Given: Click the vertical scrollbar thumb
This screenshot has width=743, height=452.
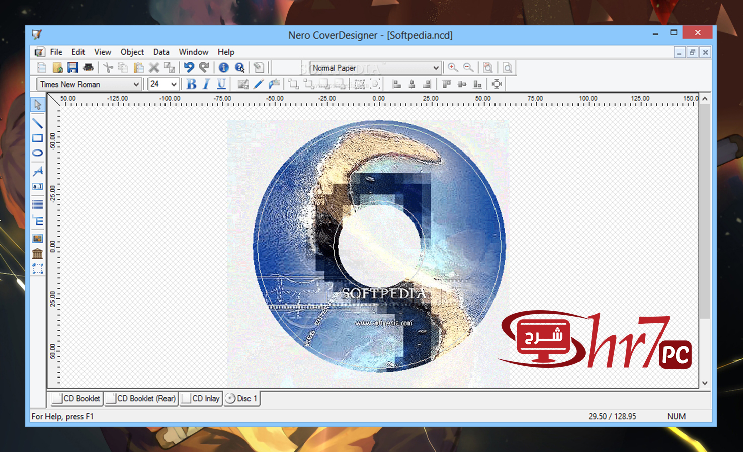Looking at the screenshot, I should (705, 211).
